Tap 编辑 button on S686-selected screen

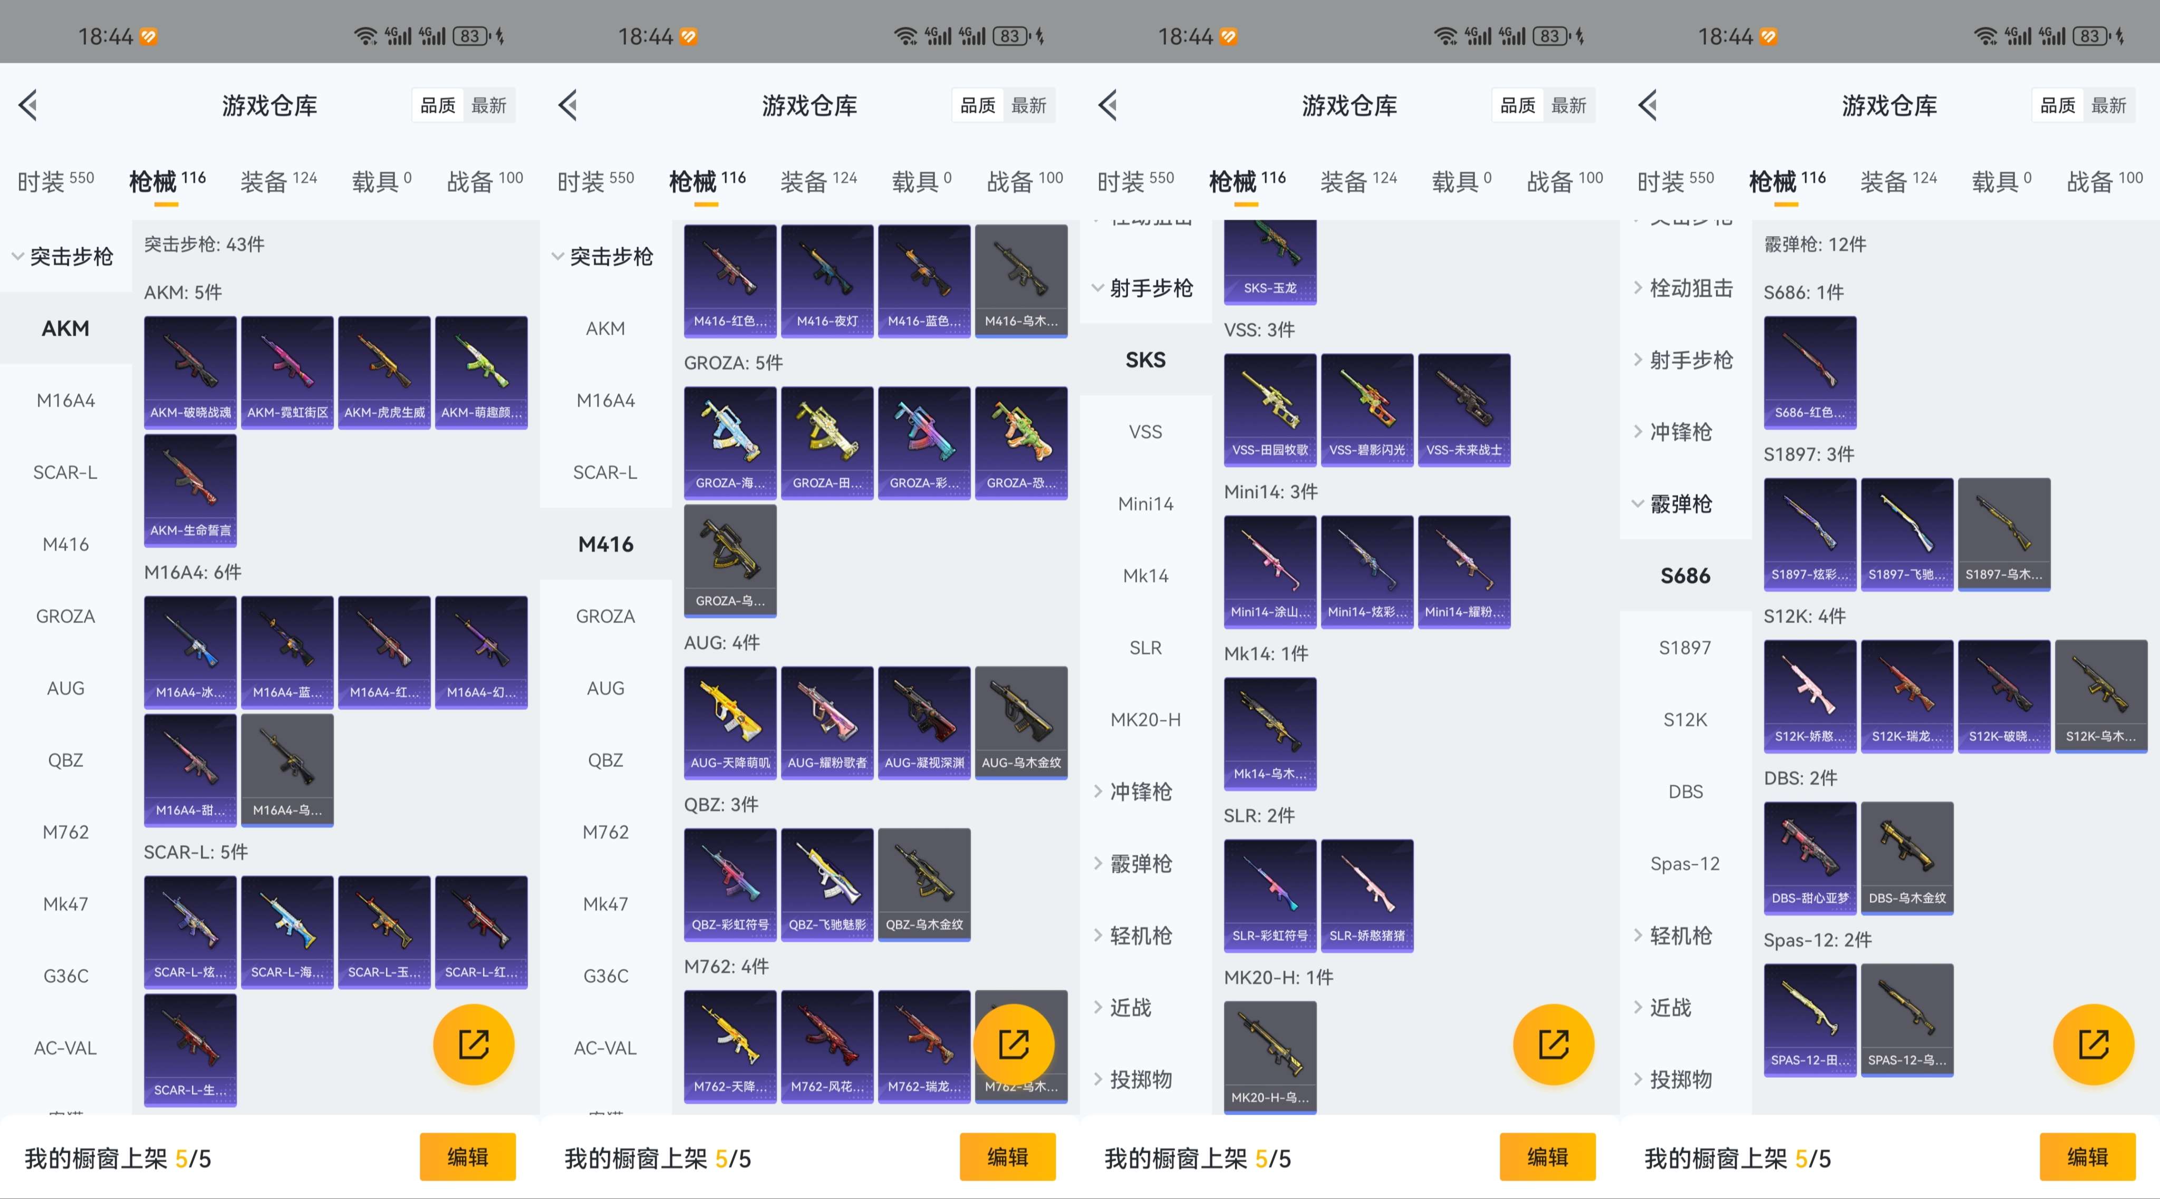point(2088,1157)
